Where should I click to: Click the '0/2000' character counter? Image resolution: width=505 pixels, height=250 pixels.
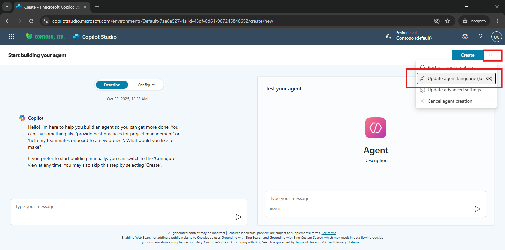pos(275,209)
